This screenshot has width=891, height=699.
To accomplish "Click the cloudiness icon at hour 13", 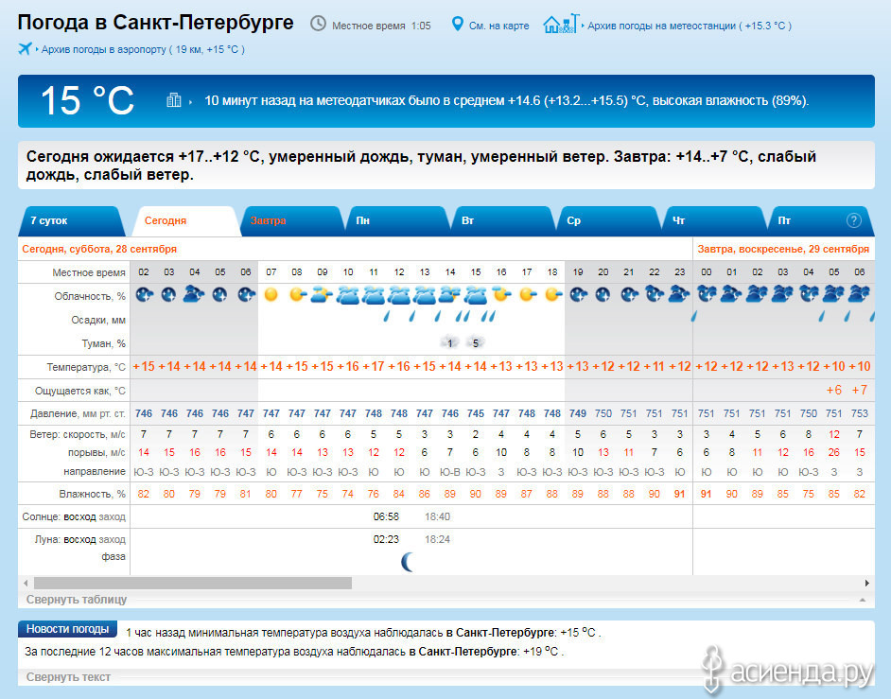I will tap(425, 295).
